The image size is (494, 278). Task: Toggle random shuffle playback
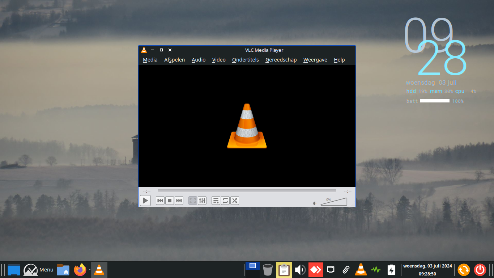tap(235, 201)
